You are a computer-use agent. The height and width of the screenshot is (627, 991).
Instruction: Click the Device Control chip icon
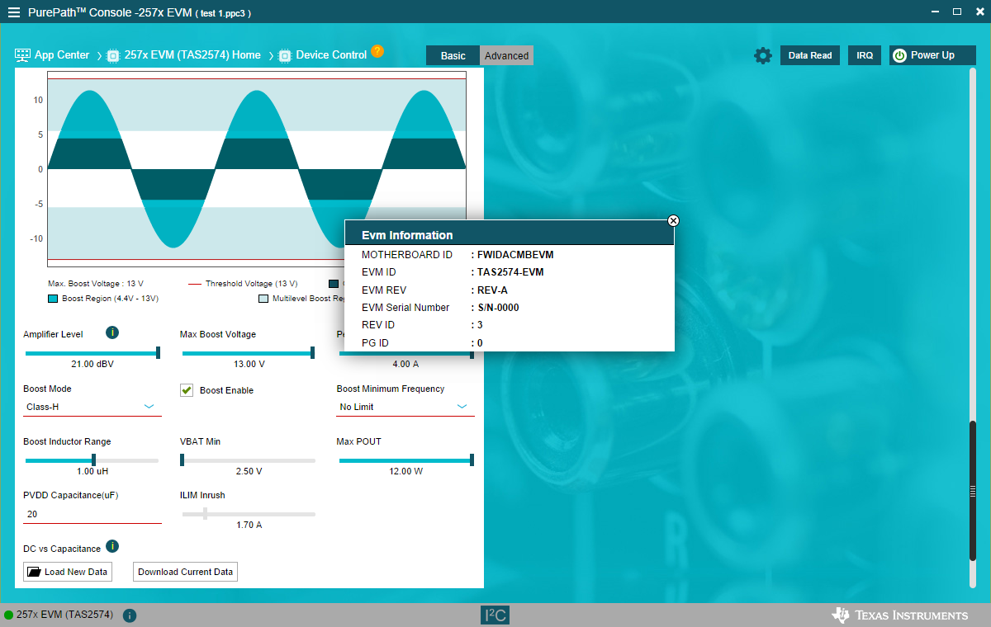(x=285, y=55)
